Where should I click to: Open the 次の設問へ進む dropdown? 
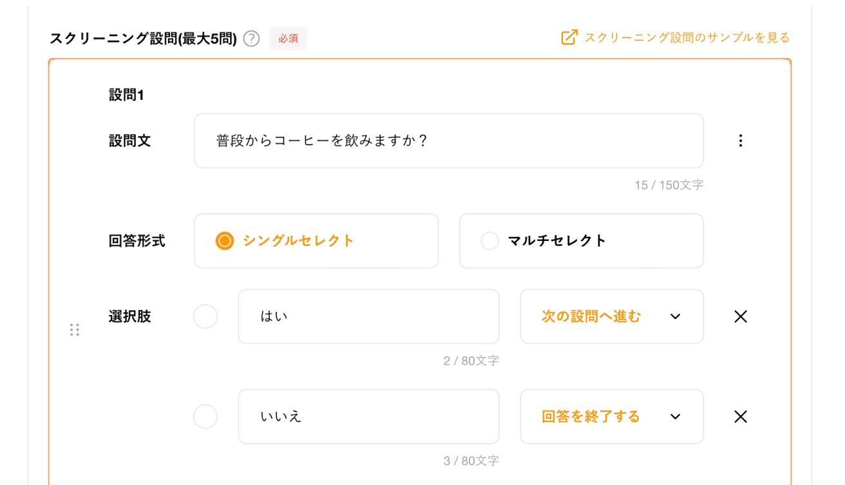(x=611, y=316)
